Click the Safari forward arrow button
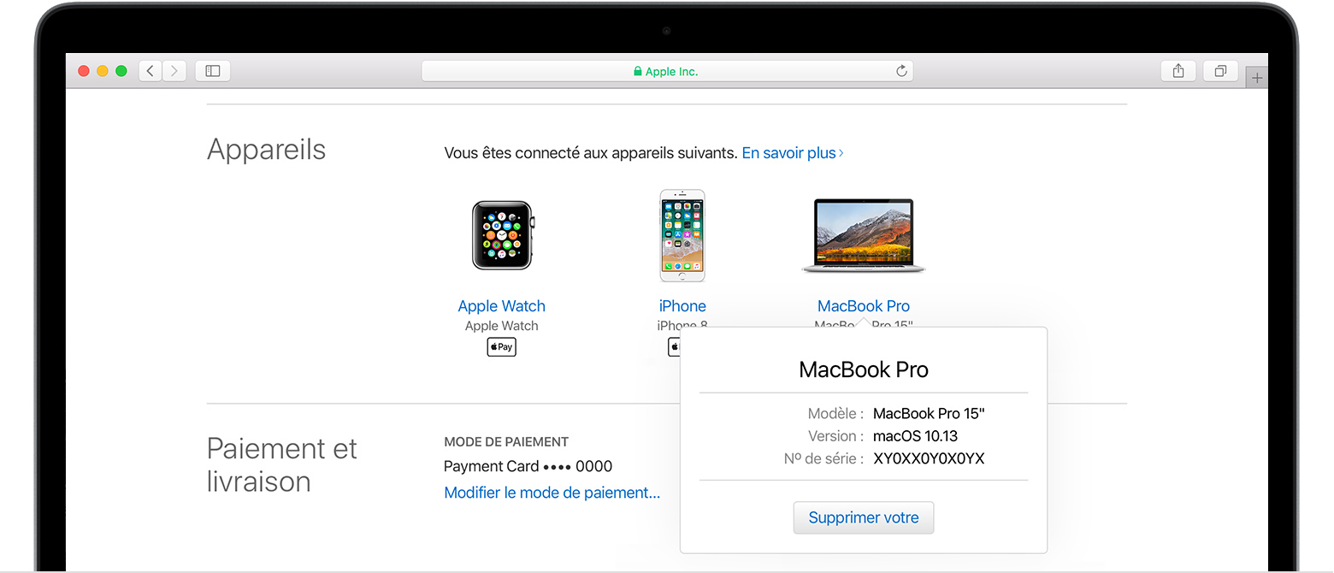 [174, 71]
